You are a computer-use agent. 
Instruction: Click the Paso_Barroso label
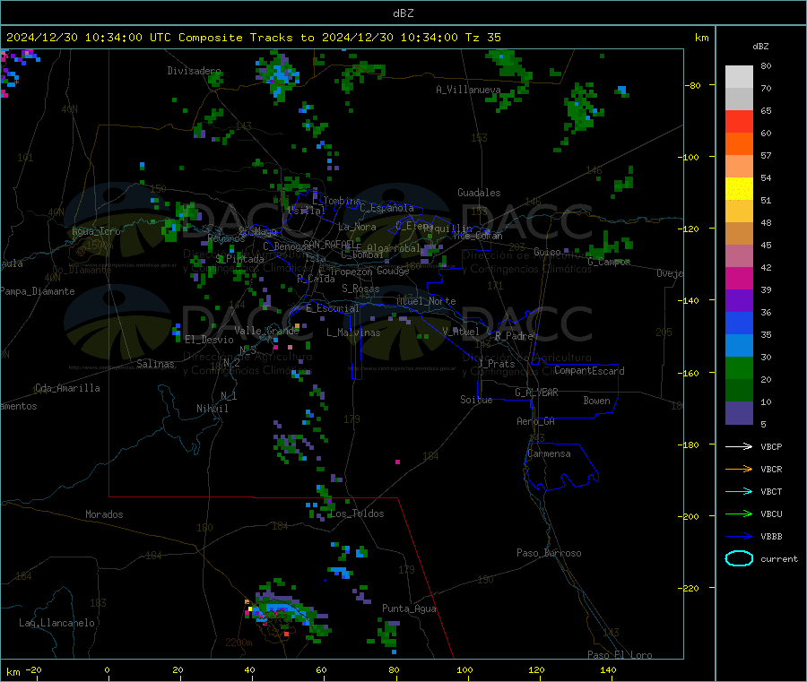tap(549, 554)
